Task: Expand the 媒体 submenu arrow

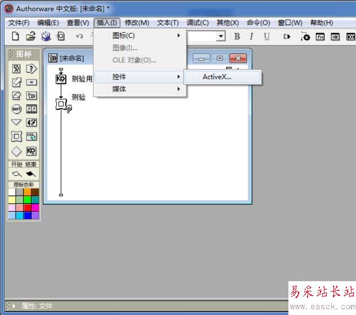Action: [x=179, y=89]
